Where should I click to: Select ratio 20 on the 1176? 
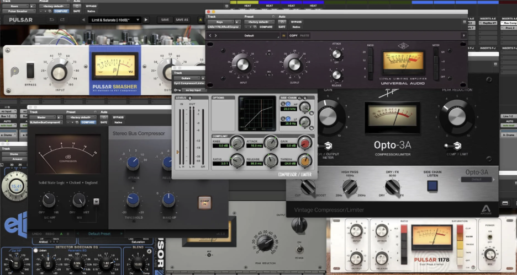370,52
